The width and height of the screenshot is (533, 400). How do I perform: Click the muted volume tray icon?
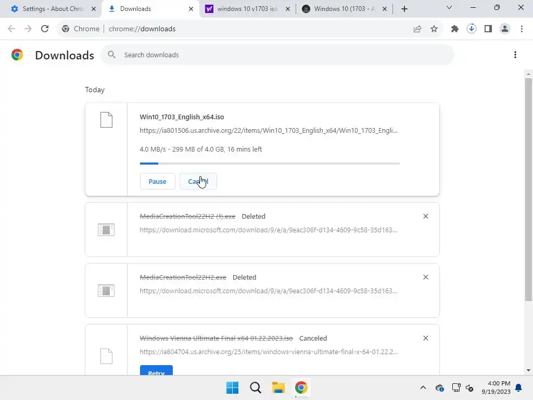pos(470,387)
